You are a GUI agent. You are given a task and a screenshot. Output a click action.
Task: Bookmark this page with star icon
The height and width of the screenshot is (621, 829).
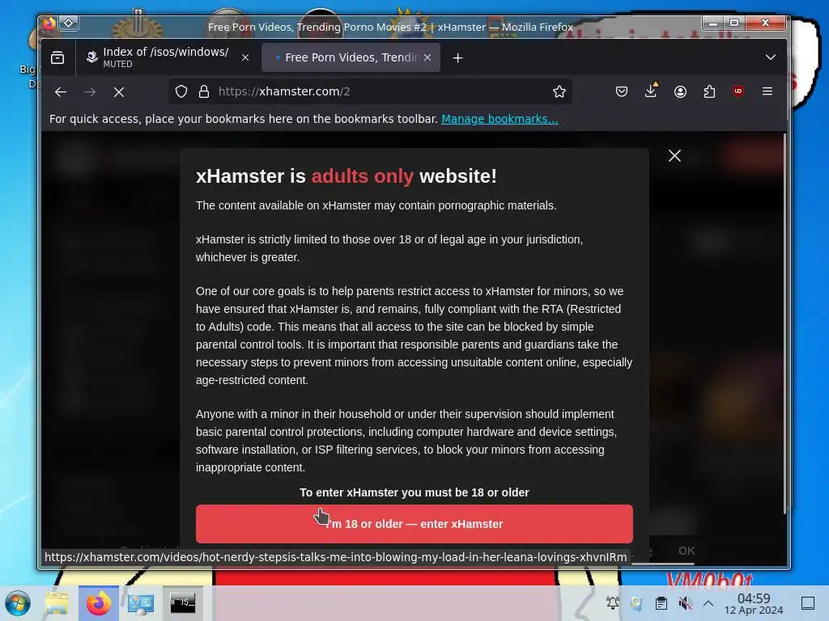[x=559, y=92]
